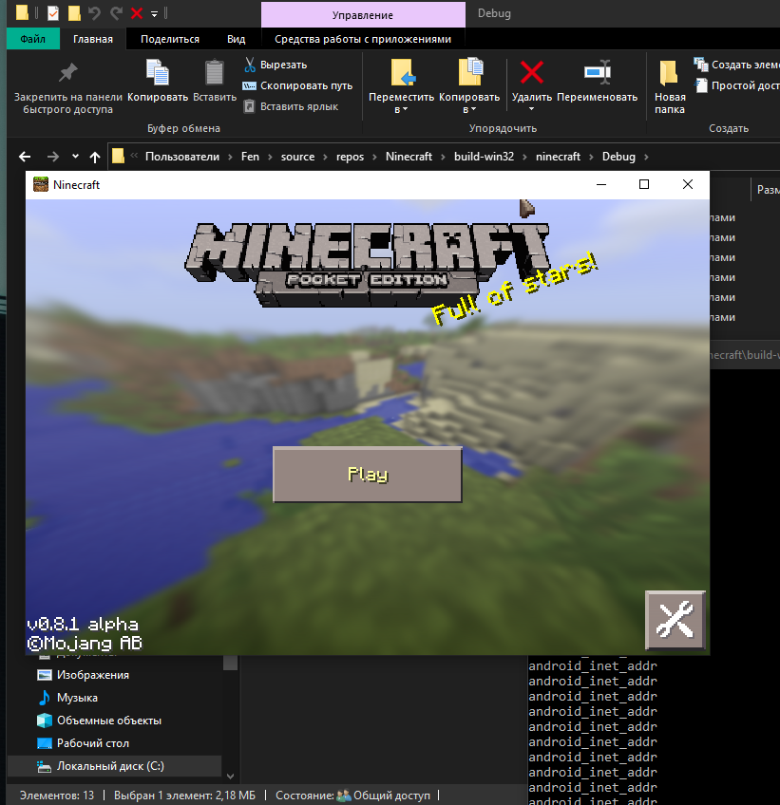The image size is (780, 805).
Task: Minimize the Ninecraft window
Action: (x=601, y=184)
